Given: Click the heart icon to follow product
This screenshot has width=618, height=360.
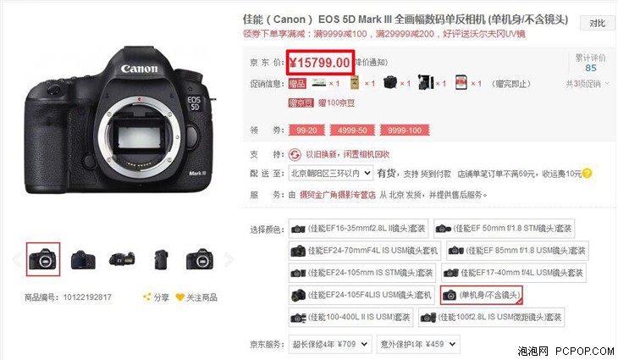Looking at the screenshot, I should [179, 297].
